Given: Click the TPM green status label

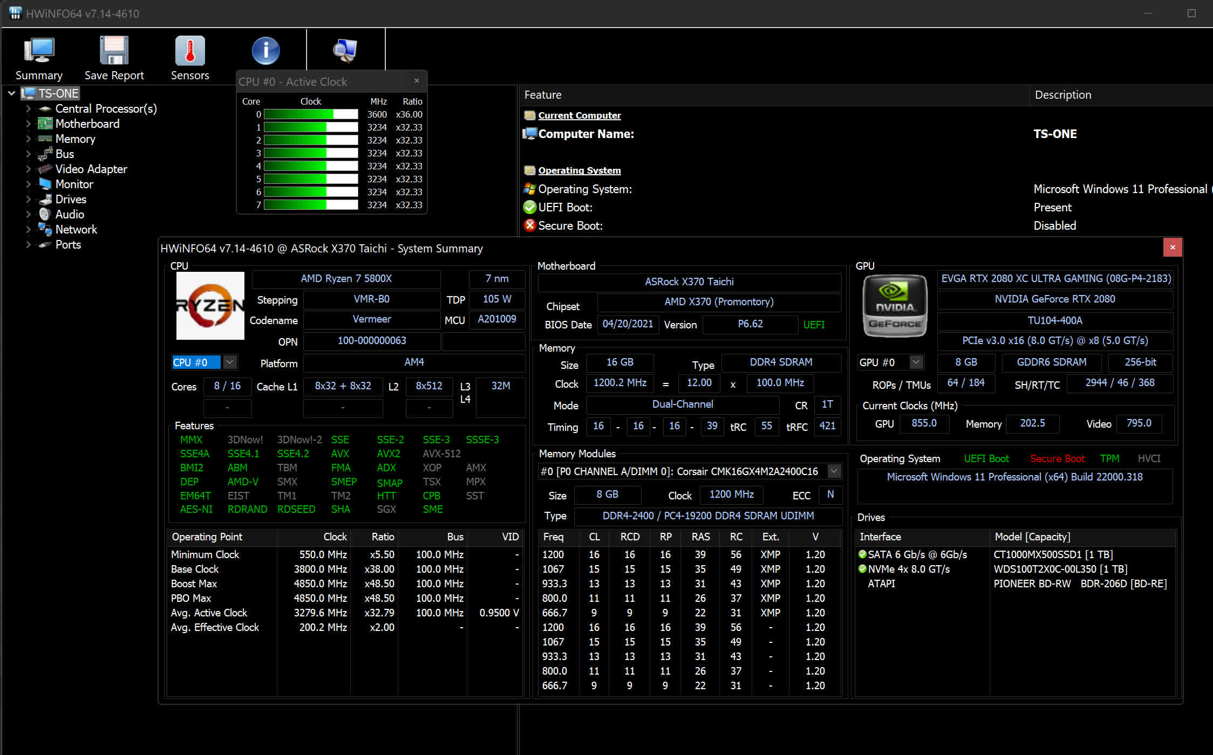Looking at the screenshot, I should 1109,458.
